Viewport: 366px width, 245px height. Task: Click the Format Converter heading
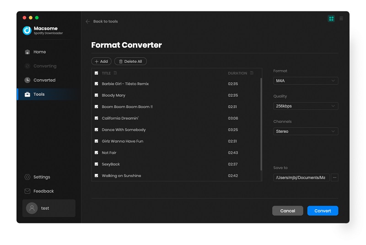[x=126, y=45]
